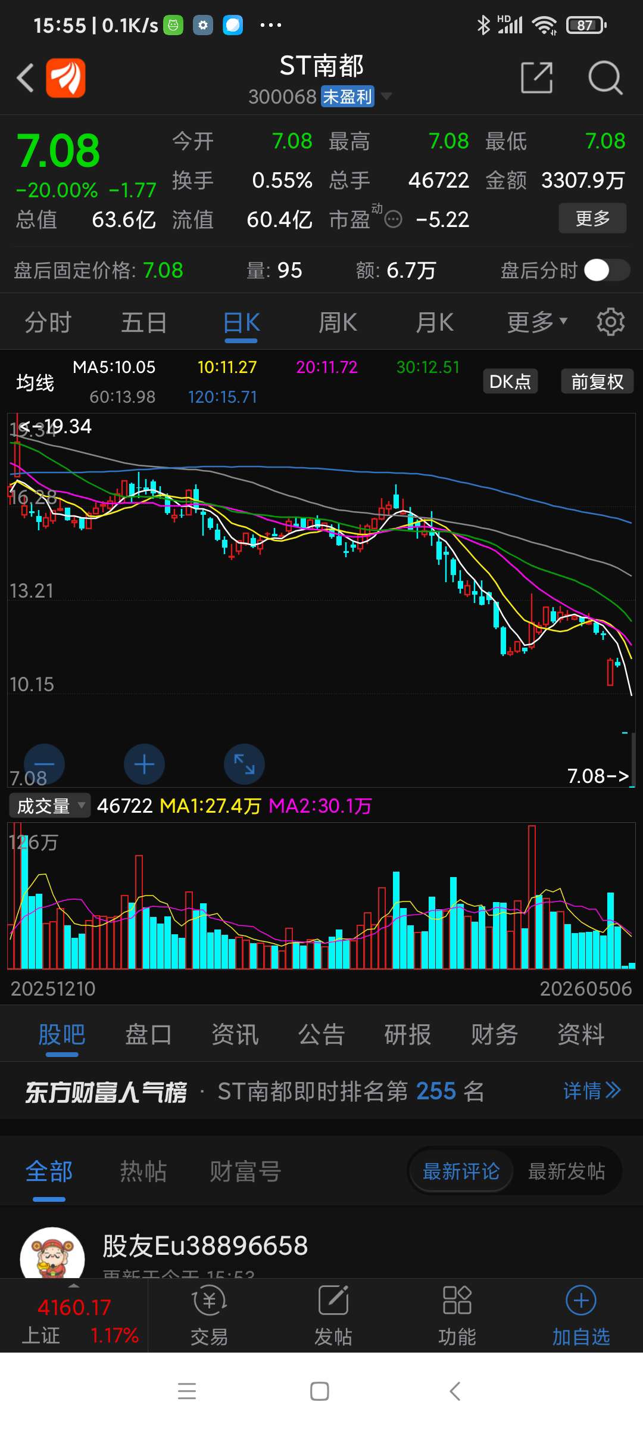Open the search magnifier icon
This screenshot has width=643, height=1430.
605,78
